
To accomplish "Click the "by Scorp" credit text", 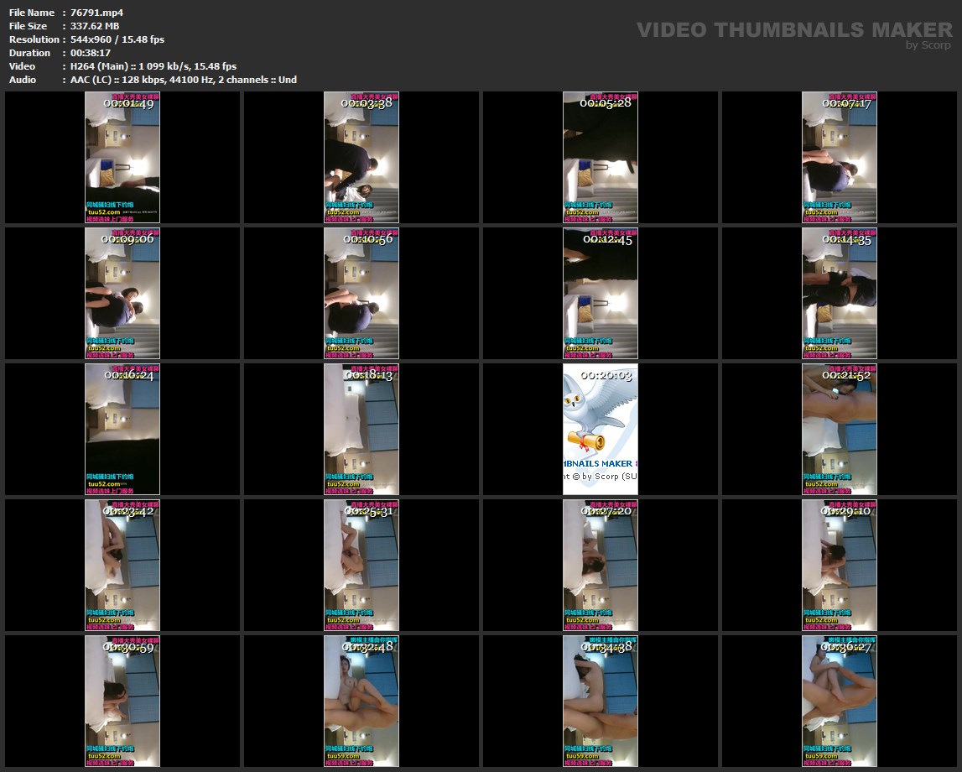I will tap(928, 45).
